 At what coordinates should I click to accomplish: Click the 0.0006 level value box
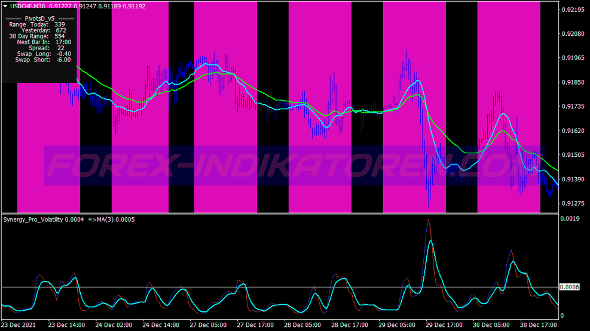point(569,287)
